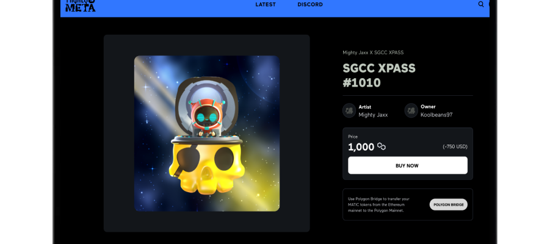Click the 1,000 price value
Viewport: 550px width, 244px height.
coord(361,147)
